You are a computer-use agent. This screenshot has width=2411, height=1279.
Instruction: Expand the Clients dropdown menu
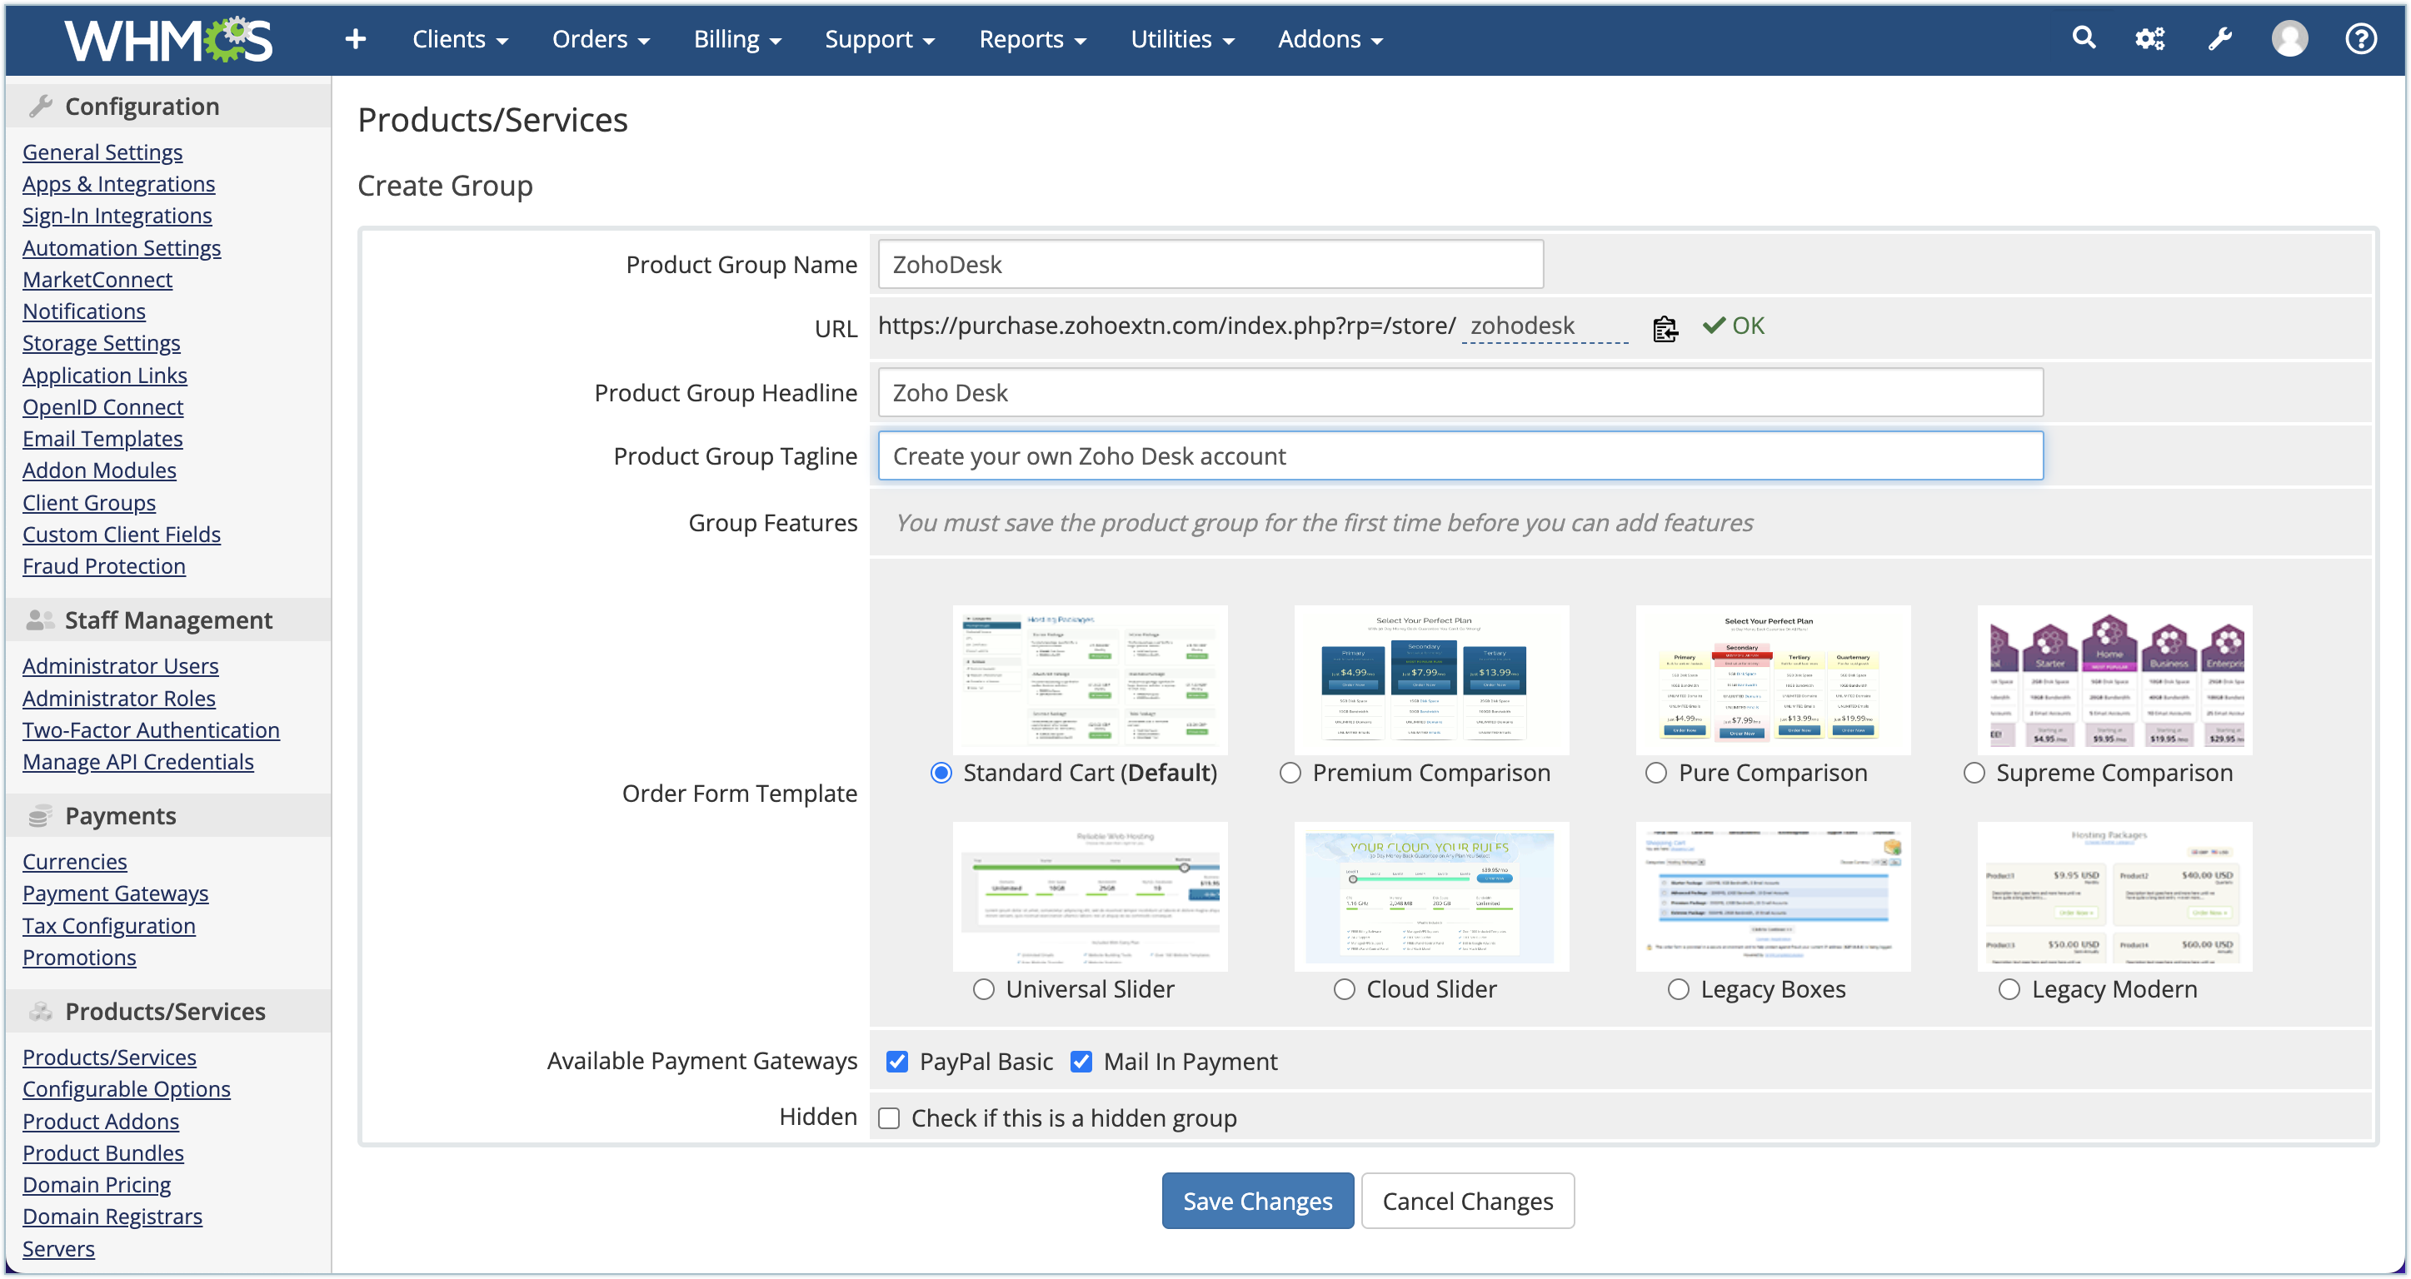460,39
